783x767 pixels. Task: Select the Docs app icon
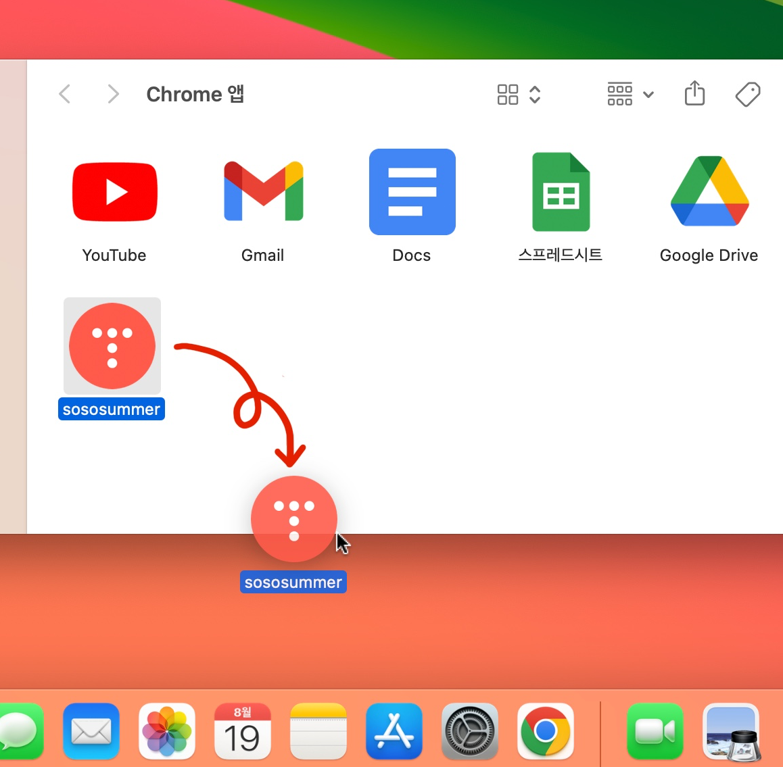[x=412, y=192]
